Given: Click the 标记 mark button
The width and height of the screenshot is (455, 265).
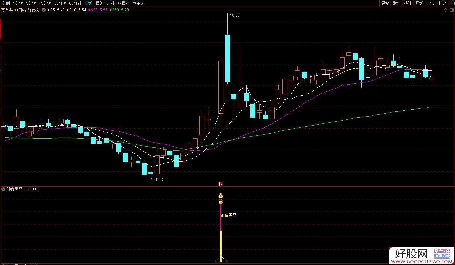Looking at the screenshot, I should [442, 3].
